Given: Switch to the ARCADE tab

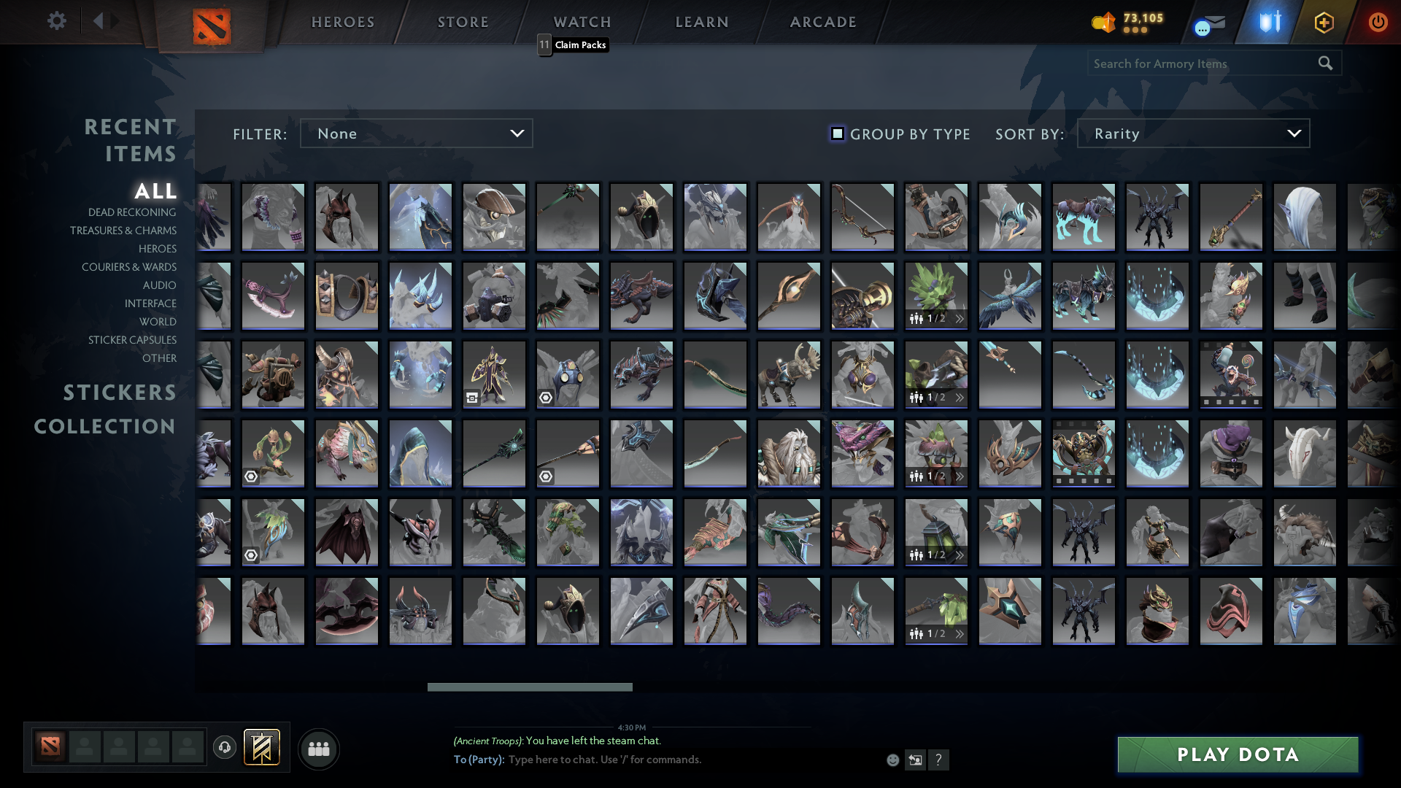Looking at the screenshot, I should (822, 22).
